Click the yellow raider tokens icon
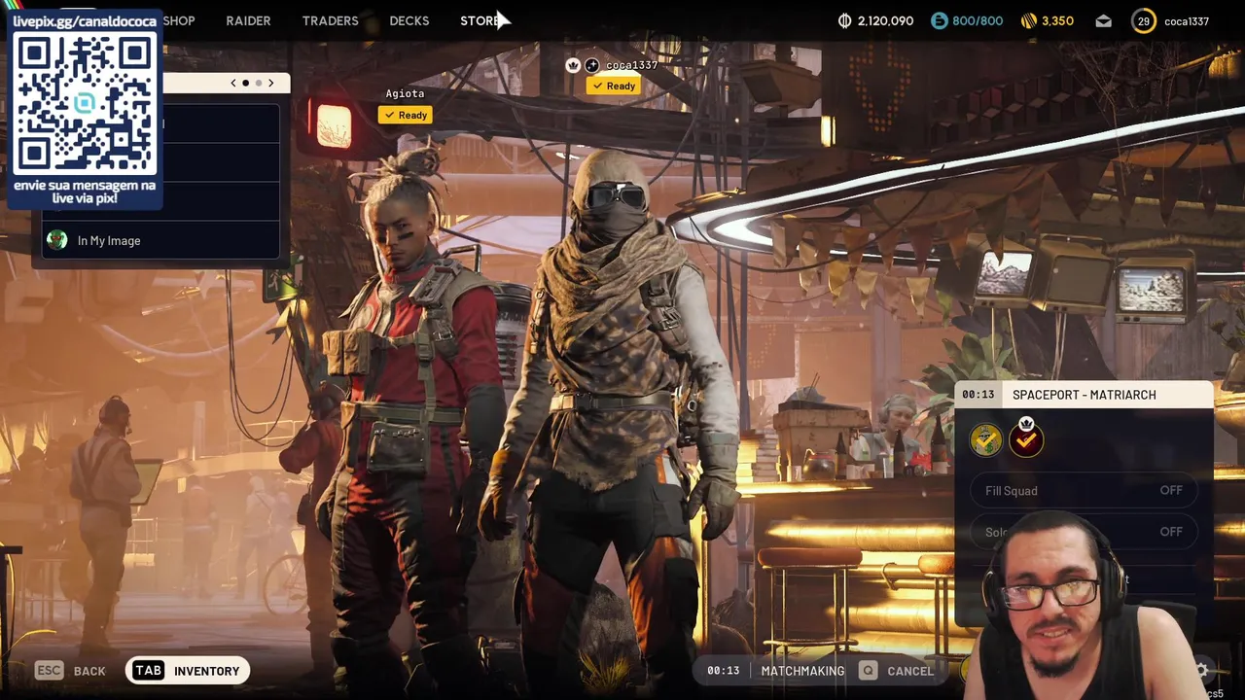This screenshot has height=700, width=1245. point(1029,20)
